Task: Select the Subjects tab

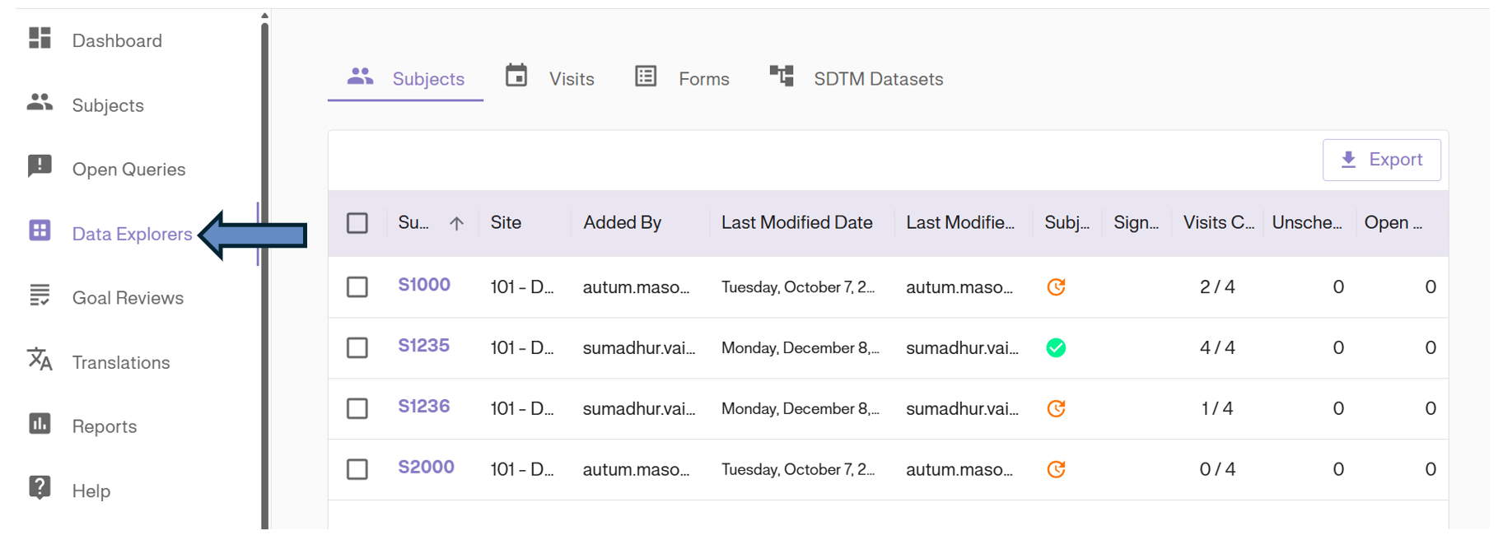Action: [427, 78]
